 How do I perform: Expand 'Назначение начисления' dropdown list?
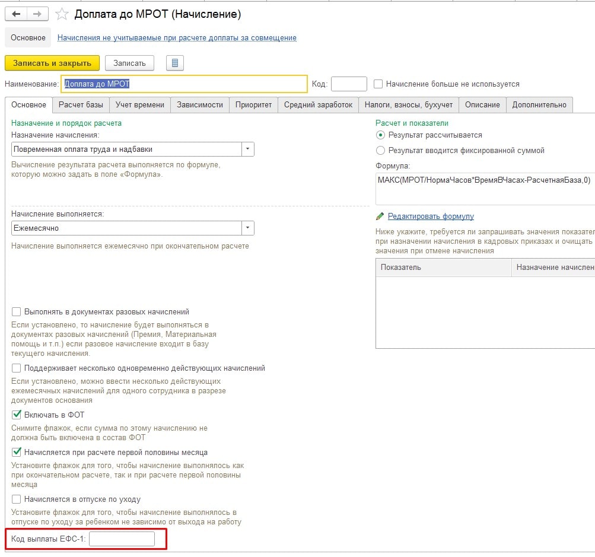click(x=247, y=149)
